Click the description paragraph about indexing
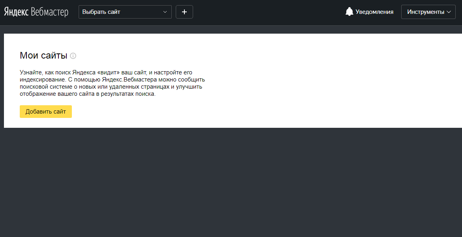The image size is (462, 237). click(x=112, y=83)
